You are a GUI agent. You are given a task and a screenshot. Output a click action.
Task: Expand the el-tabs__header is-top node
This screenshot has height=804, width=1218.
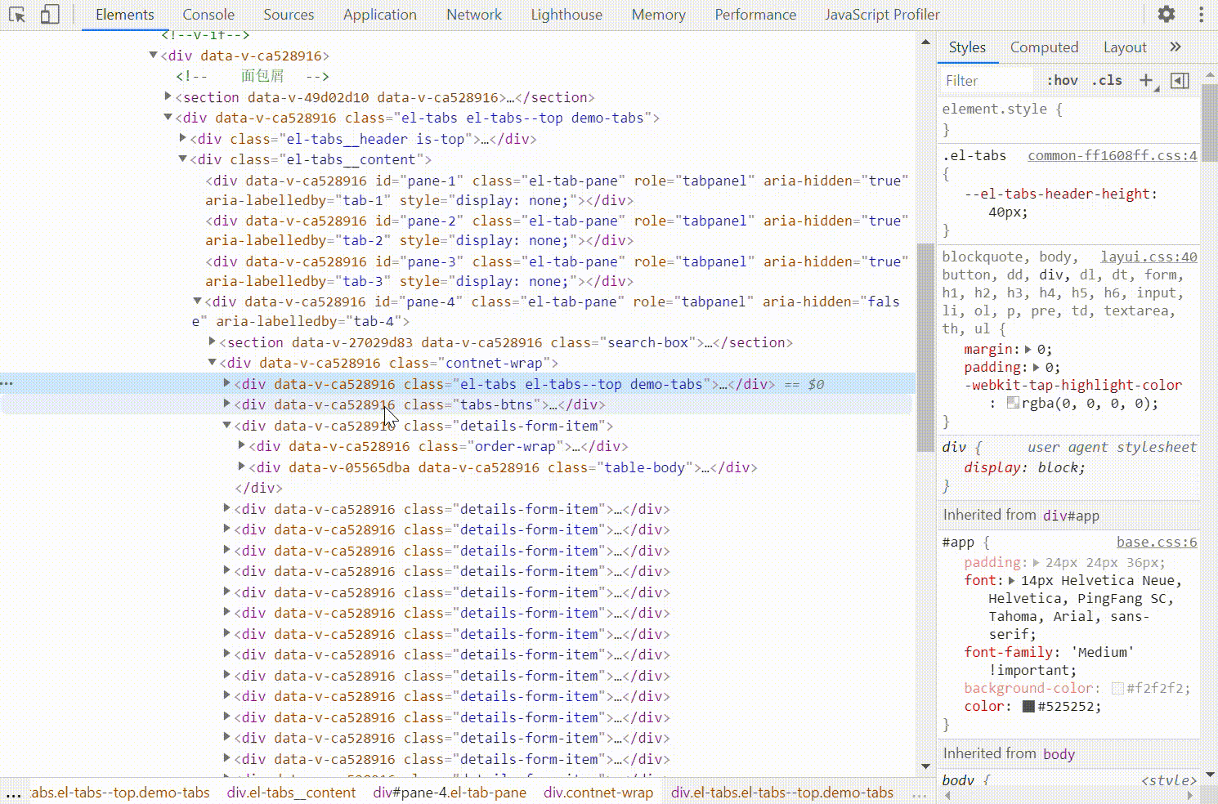tap(182, 138)
